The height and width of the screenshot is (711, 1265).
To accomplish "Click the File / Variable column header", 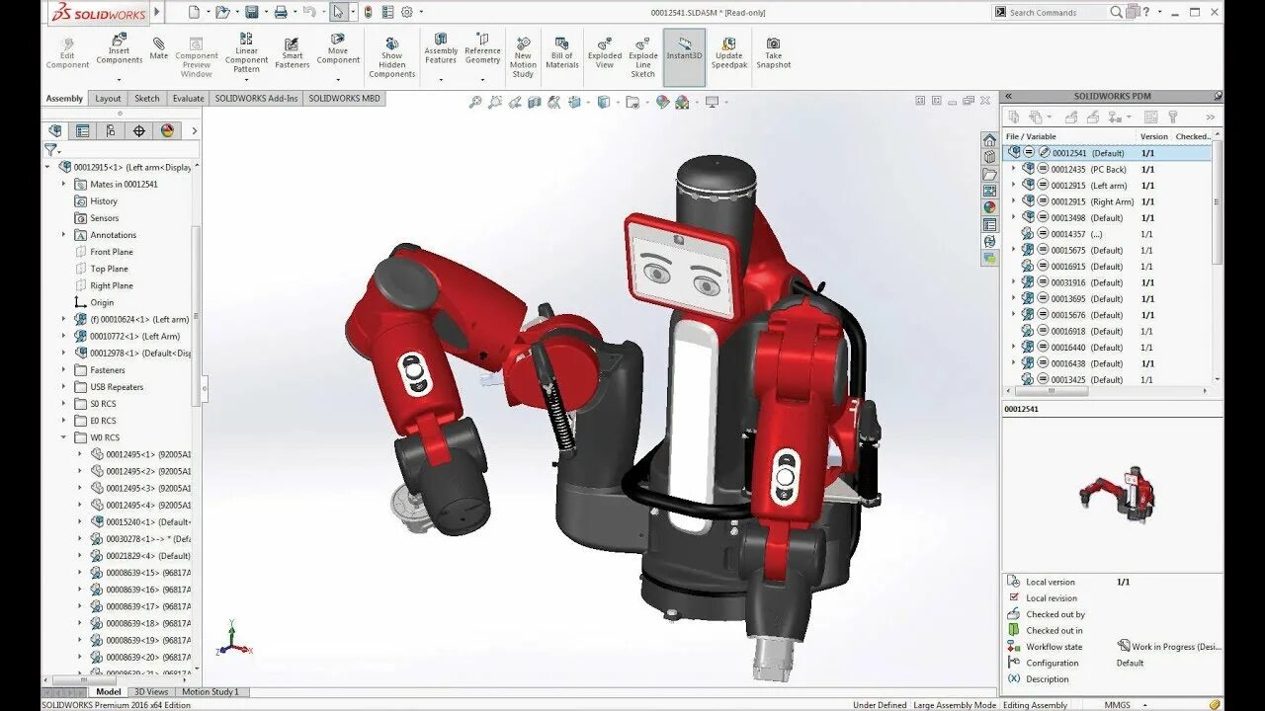I will pos(1068,136).
